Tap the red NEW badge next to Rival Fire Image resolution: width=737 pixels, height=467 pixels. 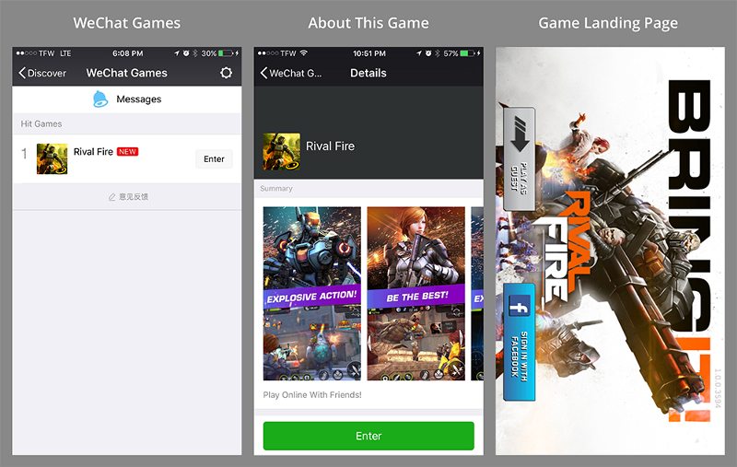pyautogui.click(x=128, y=152)
